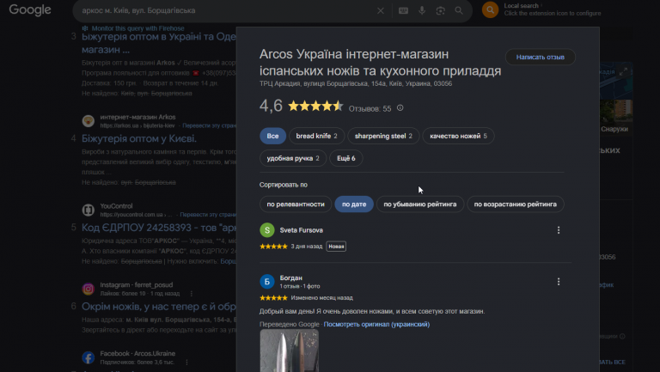Filter reviews by sharpening steel
The width and height of the screenshot is (660, 372).
click(383, 136)
